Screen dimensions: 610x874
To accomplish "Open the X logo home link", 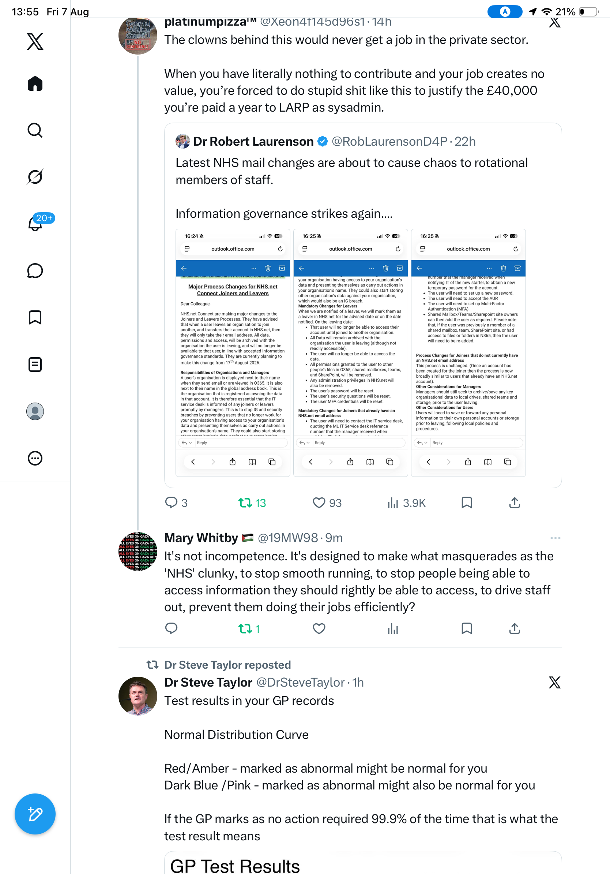I will pyautogui.click(x=35, y=41).
